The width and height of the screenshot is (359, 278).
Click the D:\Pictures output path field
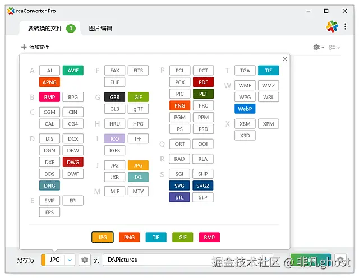[x=188, y=260]
